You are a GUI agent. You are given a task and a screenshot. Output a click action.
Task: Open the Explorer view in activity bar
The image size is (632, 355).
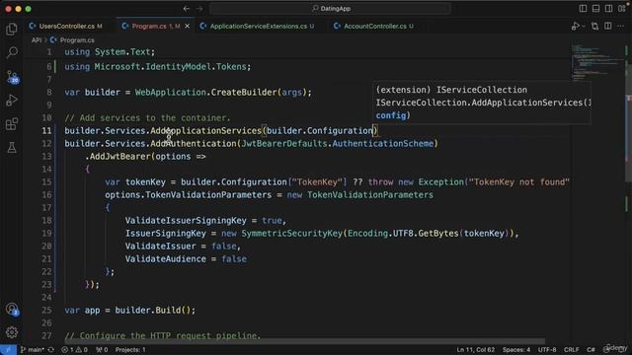pos(12,29)
